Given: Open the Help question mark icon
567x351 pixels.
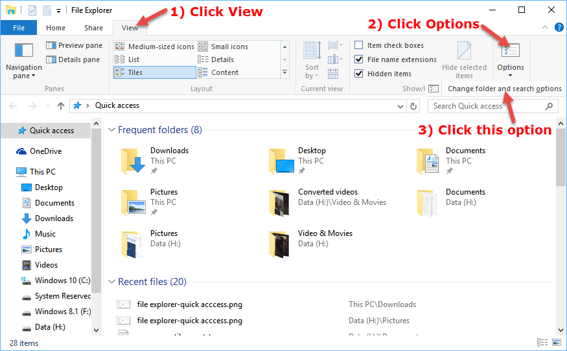Looking at the screenshot, I should point(559,27).
